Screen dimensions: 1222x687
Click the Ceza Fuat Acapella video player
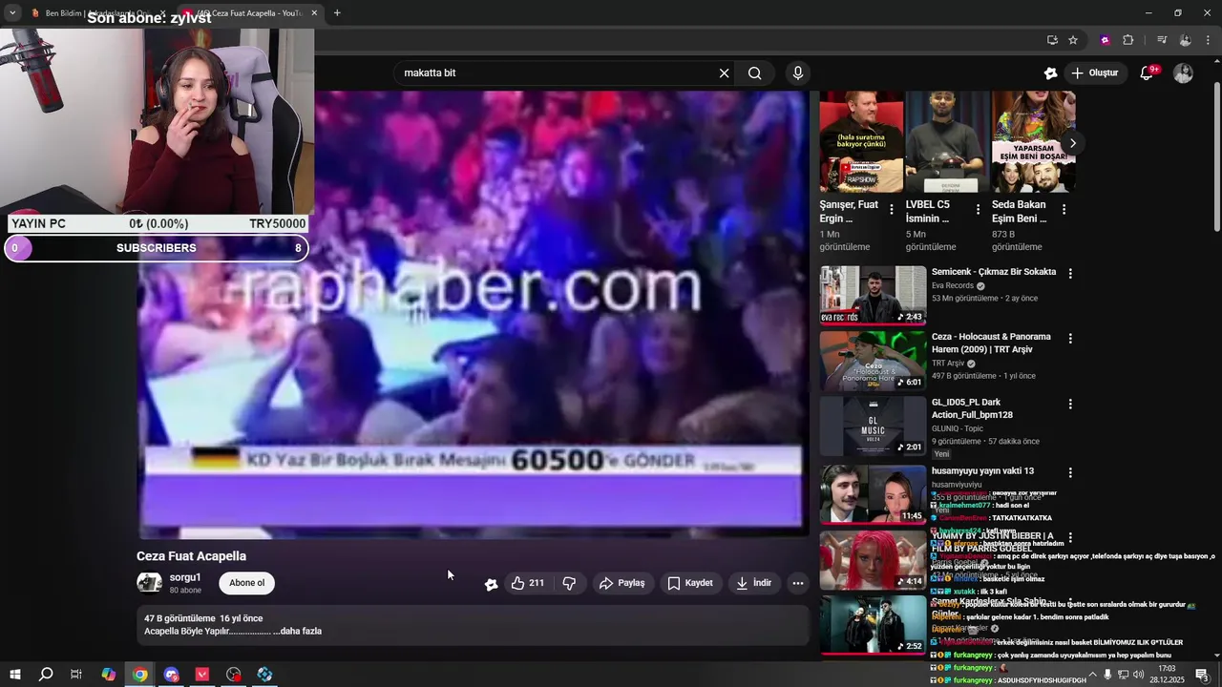pos(473,315)
